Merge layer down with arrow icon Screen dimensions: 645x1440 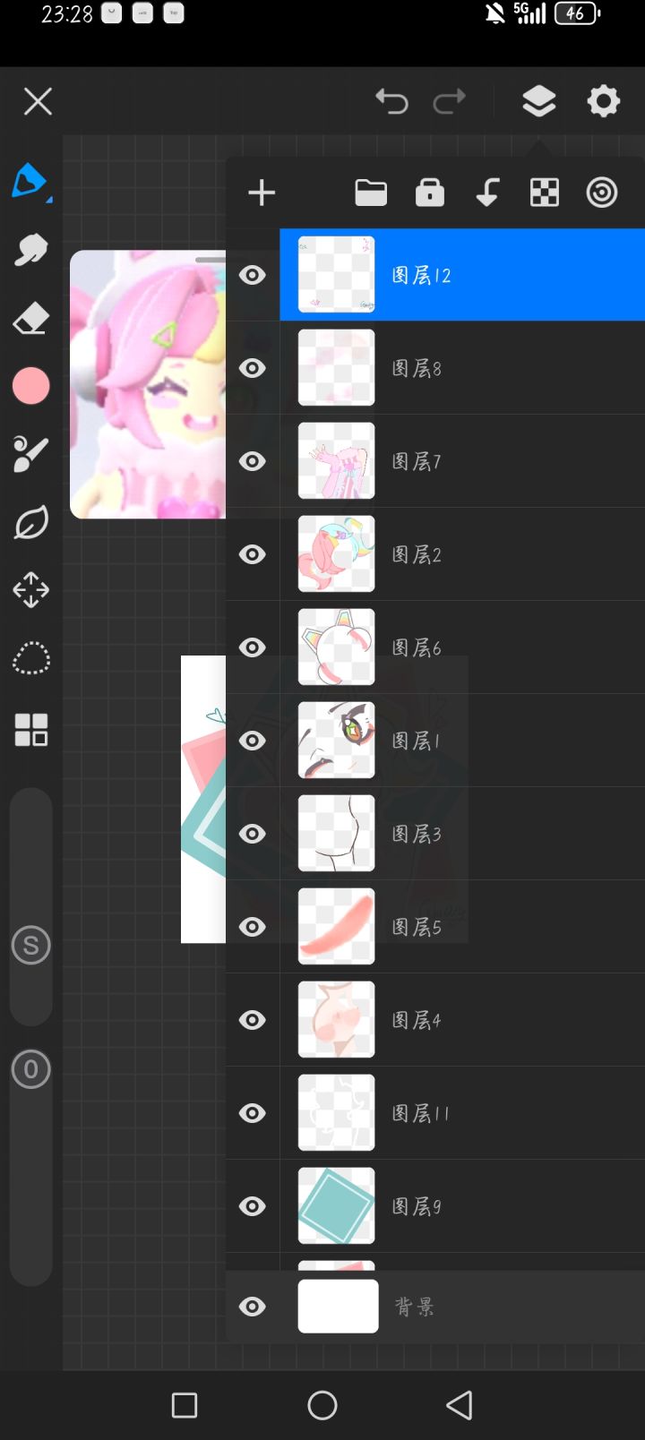pyautogui.click(x=487, y=193)
